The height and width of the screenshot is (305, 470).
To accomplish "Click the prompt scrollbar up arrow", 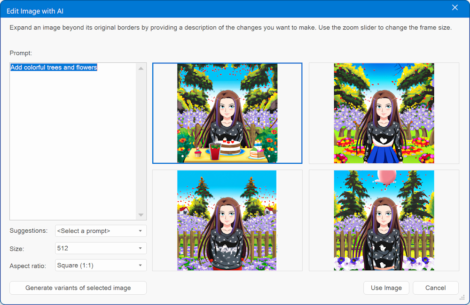I will (x=141, y=69).
